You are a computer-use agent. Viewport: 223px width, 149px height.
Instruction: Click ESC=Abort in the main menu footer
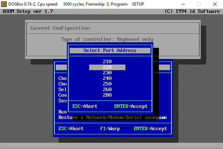71,129
